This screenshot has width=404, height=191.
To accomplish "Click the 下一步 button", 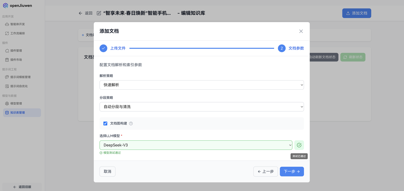I will tap(291, 171).
